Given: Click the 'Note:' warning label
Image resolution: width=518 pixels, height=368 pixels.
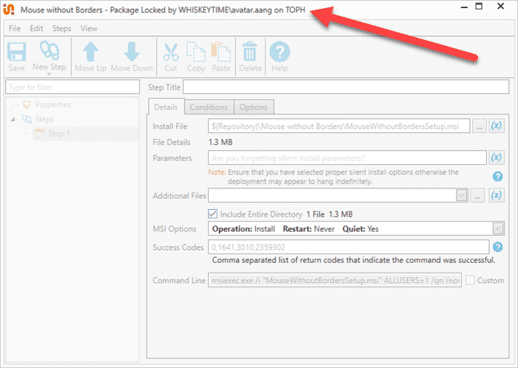Looking at the screenshot, I should 217,172.
